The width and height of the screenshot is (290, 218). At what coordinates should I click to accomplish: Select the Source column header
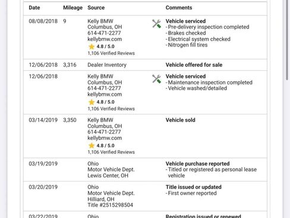[x=96, y=8]
